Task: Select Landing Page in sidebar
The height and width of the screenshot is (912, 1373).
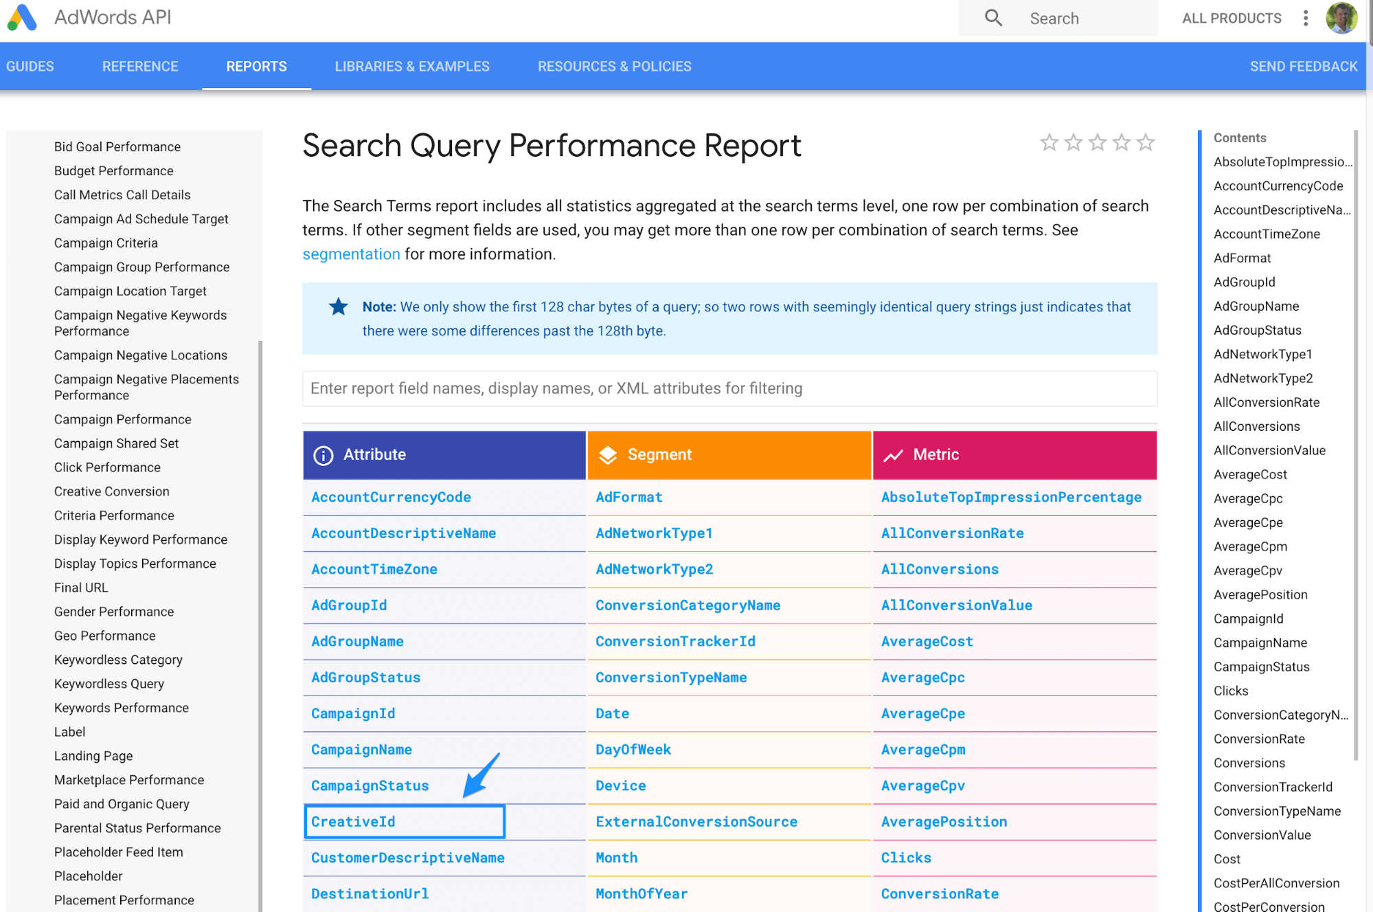Action: 93,756
